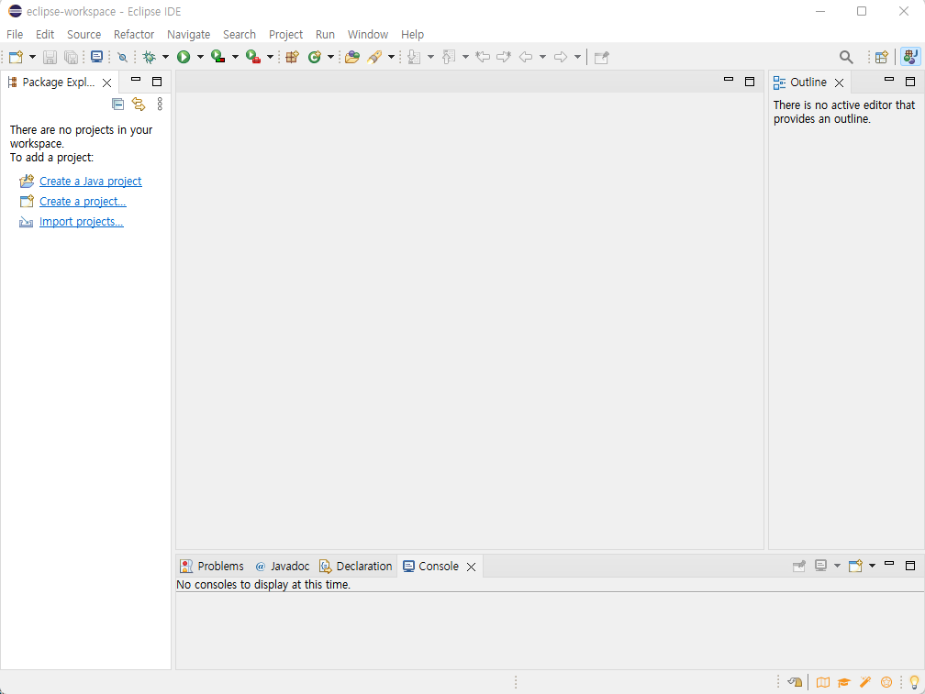Click the Previous Annotation icon
925x694 pixels.
pos(449,57)
